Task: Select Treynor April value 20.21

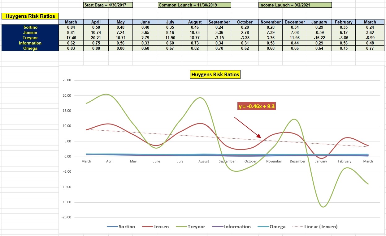Action: pos(96,38)
